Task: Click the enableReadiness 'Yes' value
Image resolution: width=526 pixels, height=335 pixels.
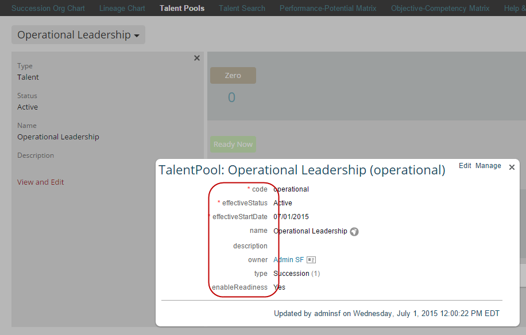Action: (280, 287)
